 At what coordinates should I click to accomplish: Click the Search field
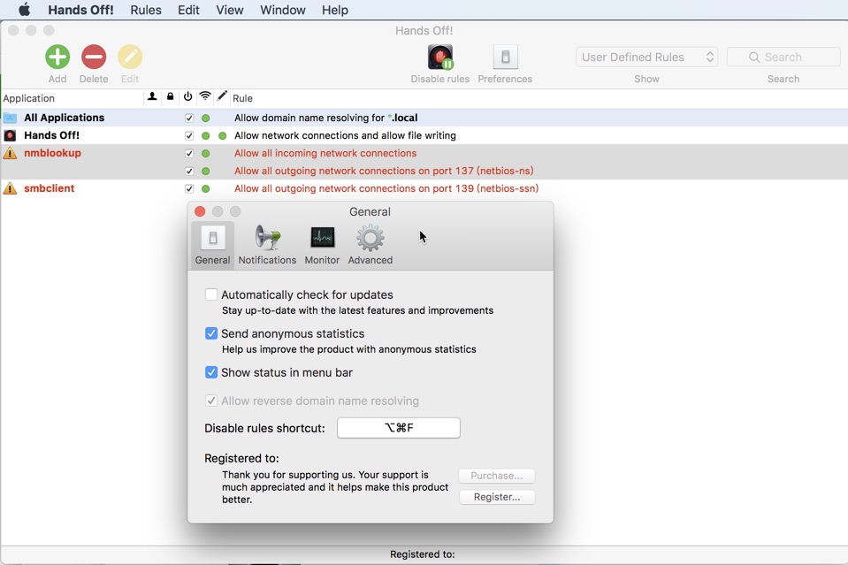(783, 56)
